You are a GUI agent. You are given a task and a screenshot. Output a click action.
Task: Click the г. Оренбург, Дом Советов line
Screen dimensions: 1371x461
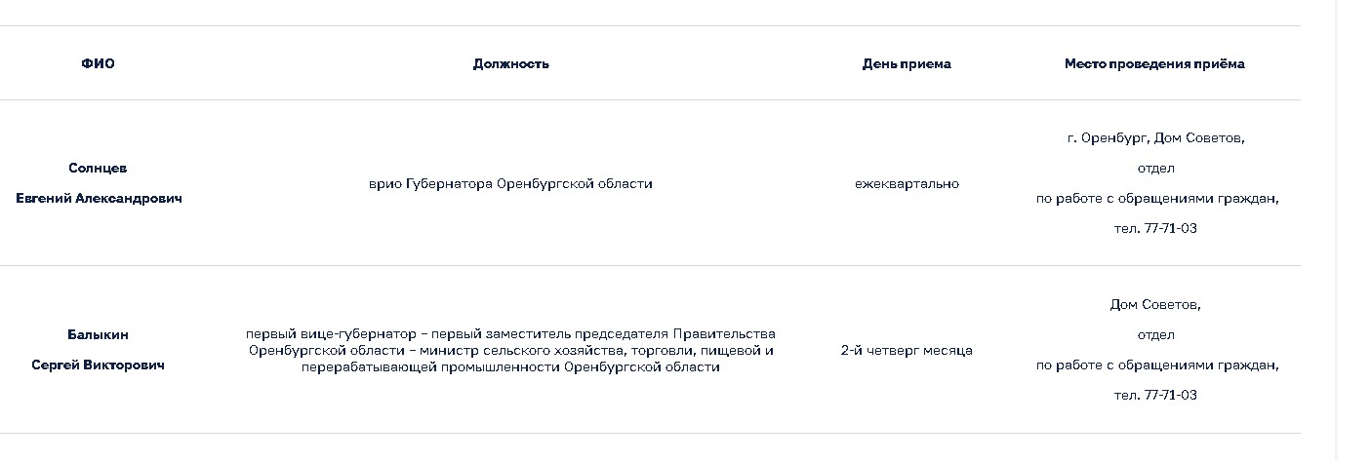(1155, 138)
